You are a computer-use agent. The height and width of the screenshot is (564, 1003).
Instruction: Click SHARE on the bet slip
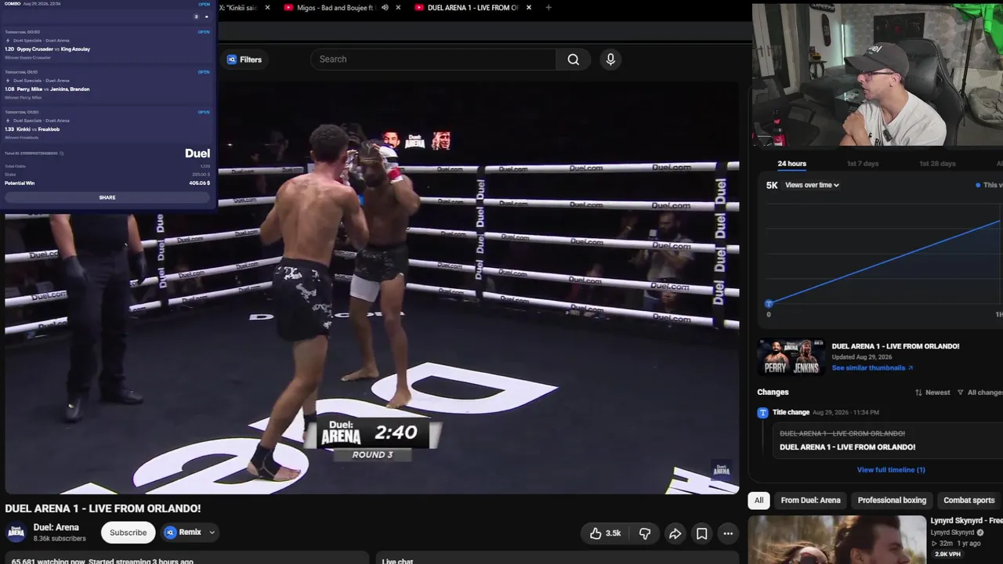[x=107, y=197]
